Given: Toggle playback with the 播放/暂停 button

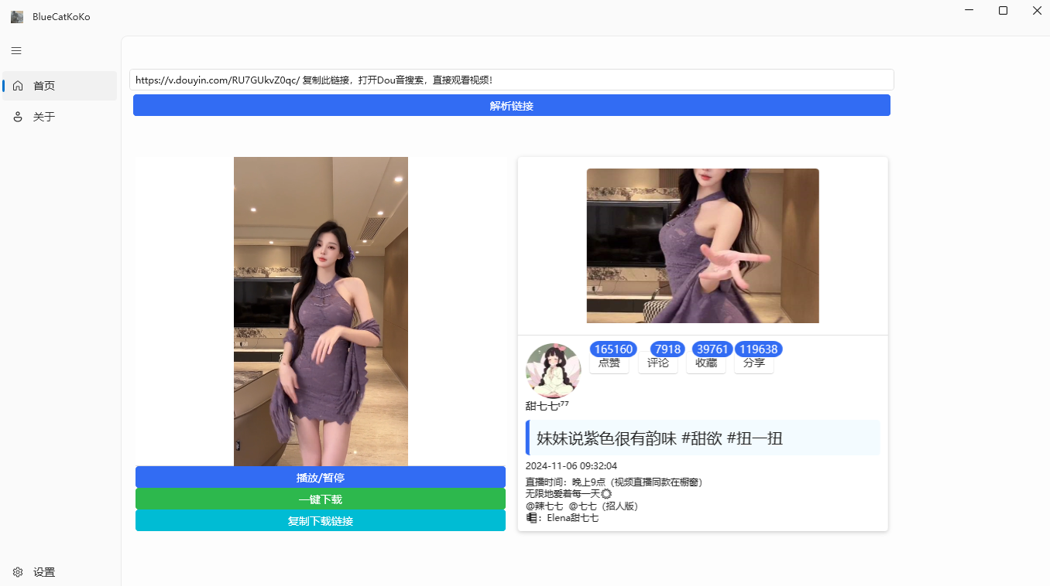Looking at the screenshot, I should point(320,477).
